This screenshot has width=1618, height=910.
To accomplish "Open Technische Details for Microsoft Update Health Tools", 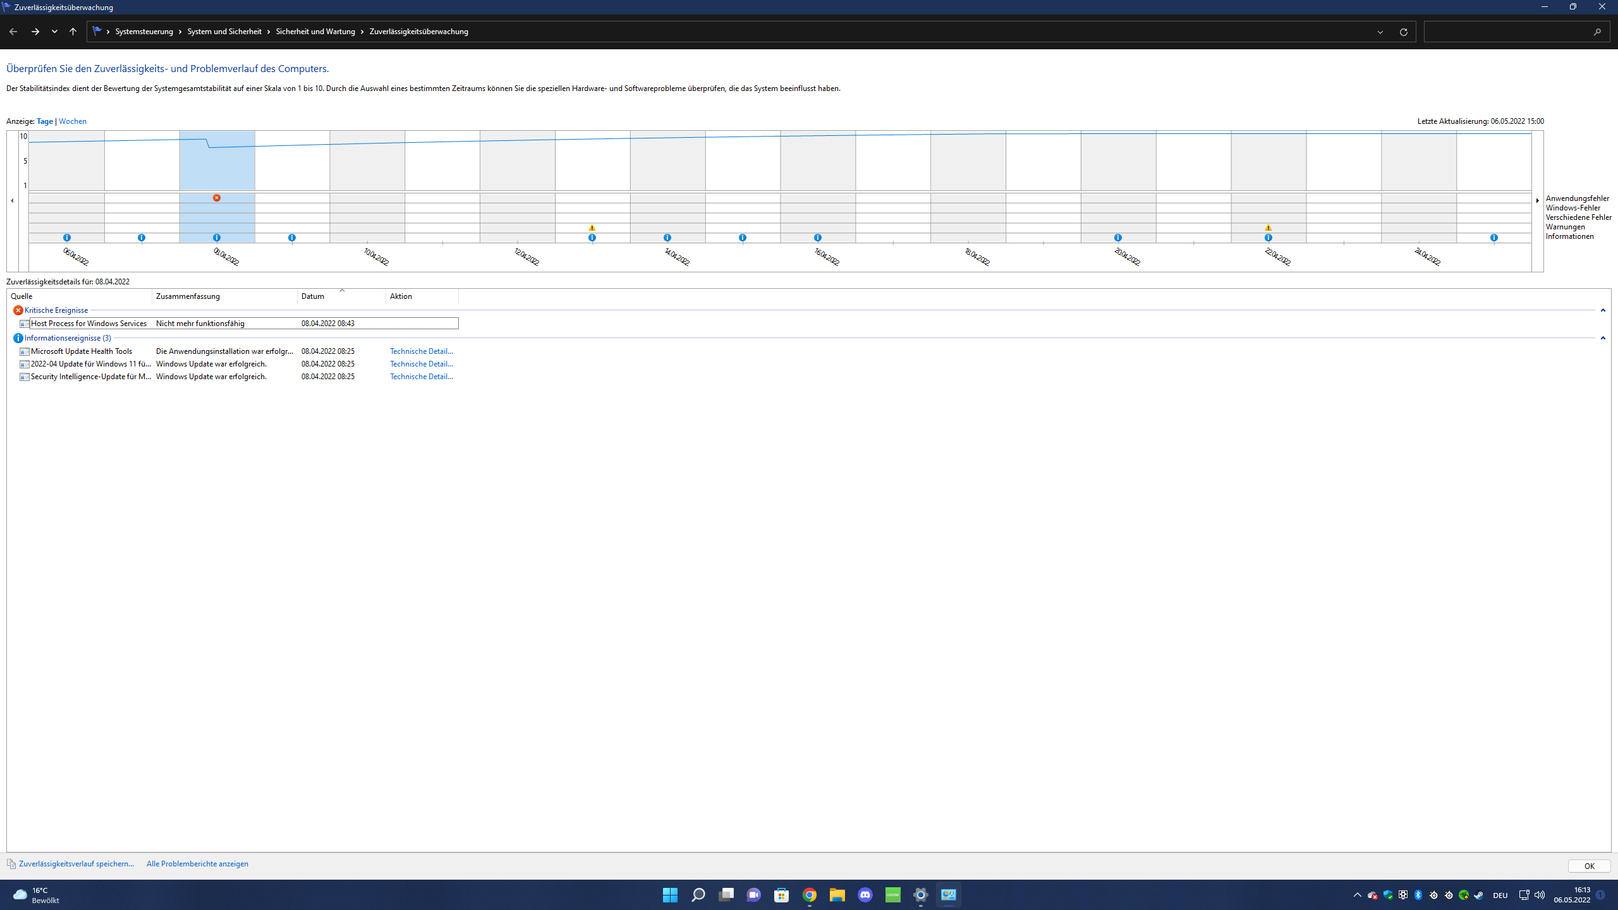I will pos(421,351).
